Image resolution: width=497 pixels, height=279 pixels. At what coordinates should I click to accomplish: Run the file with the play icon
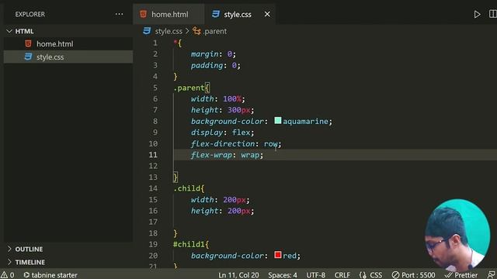tap(477, 14)
